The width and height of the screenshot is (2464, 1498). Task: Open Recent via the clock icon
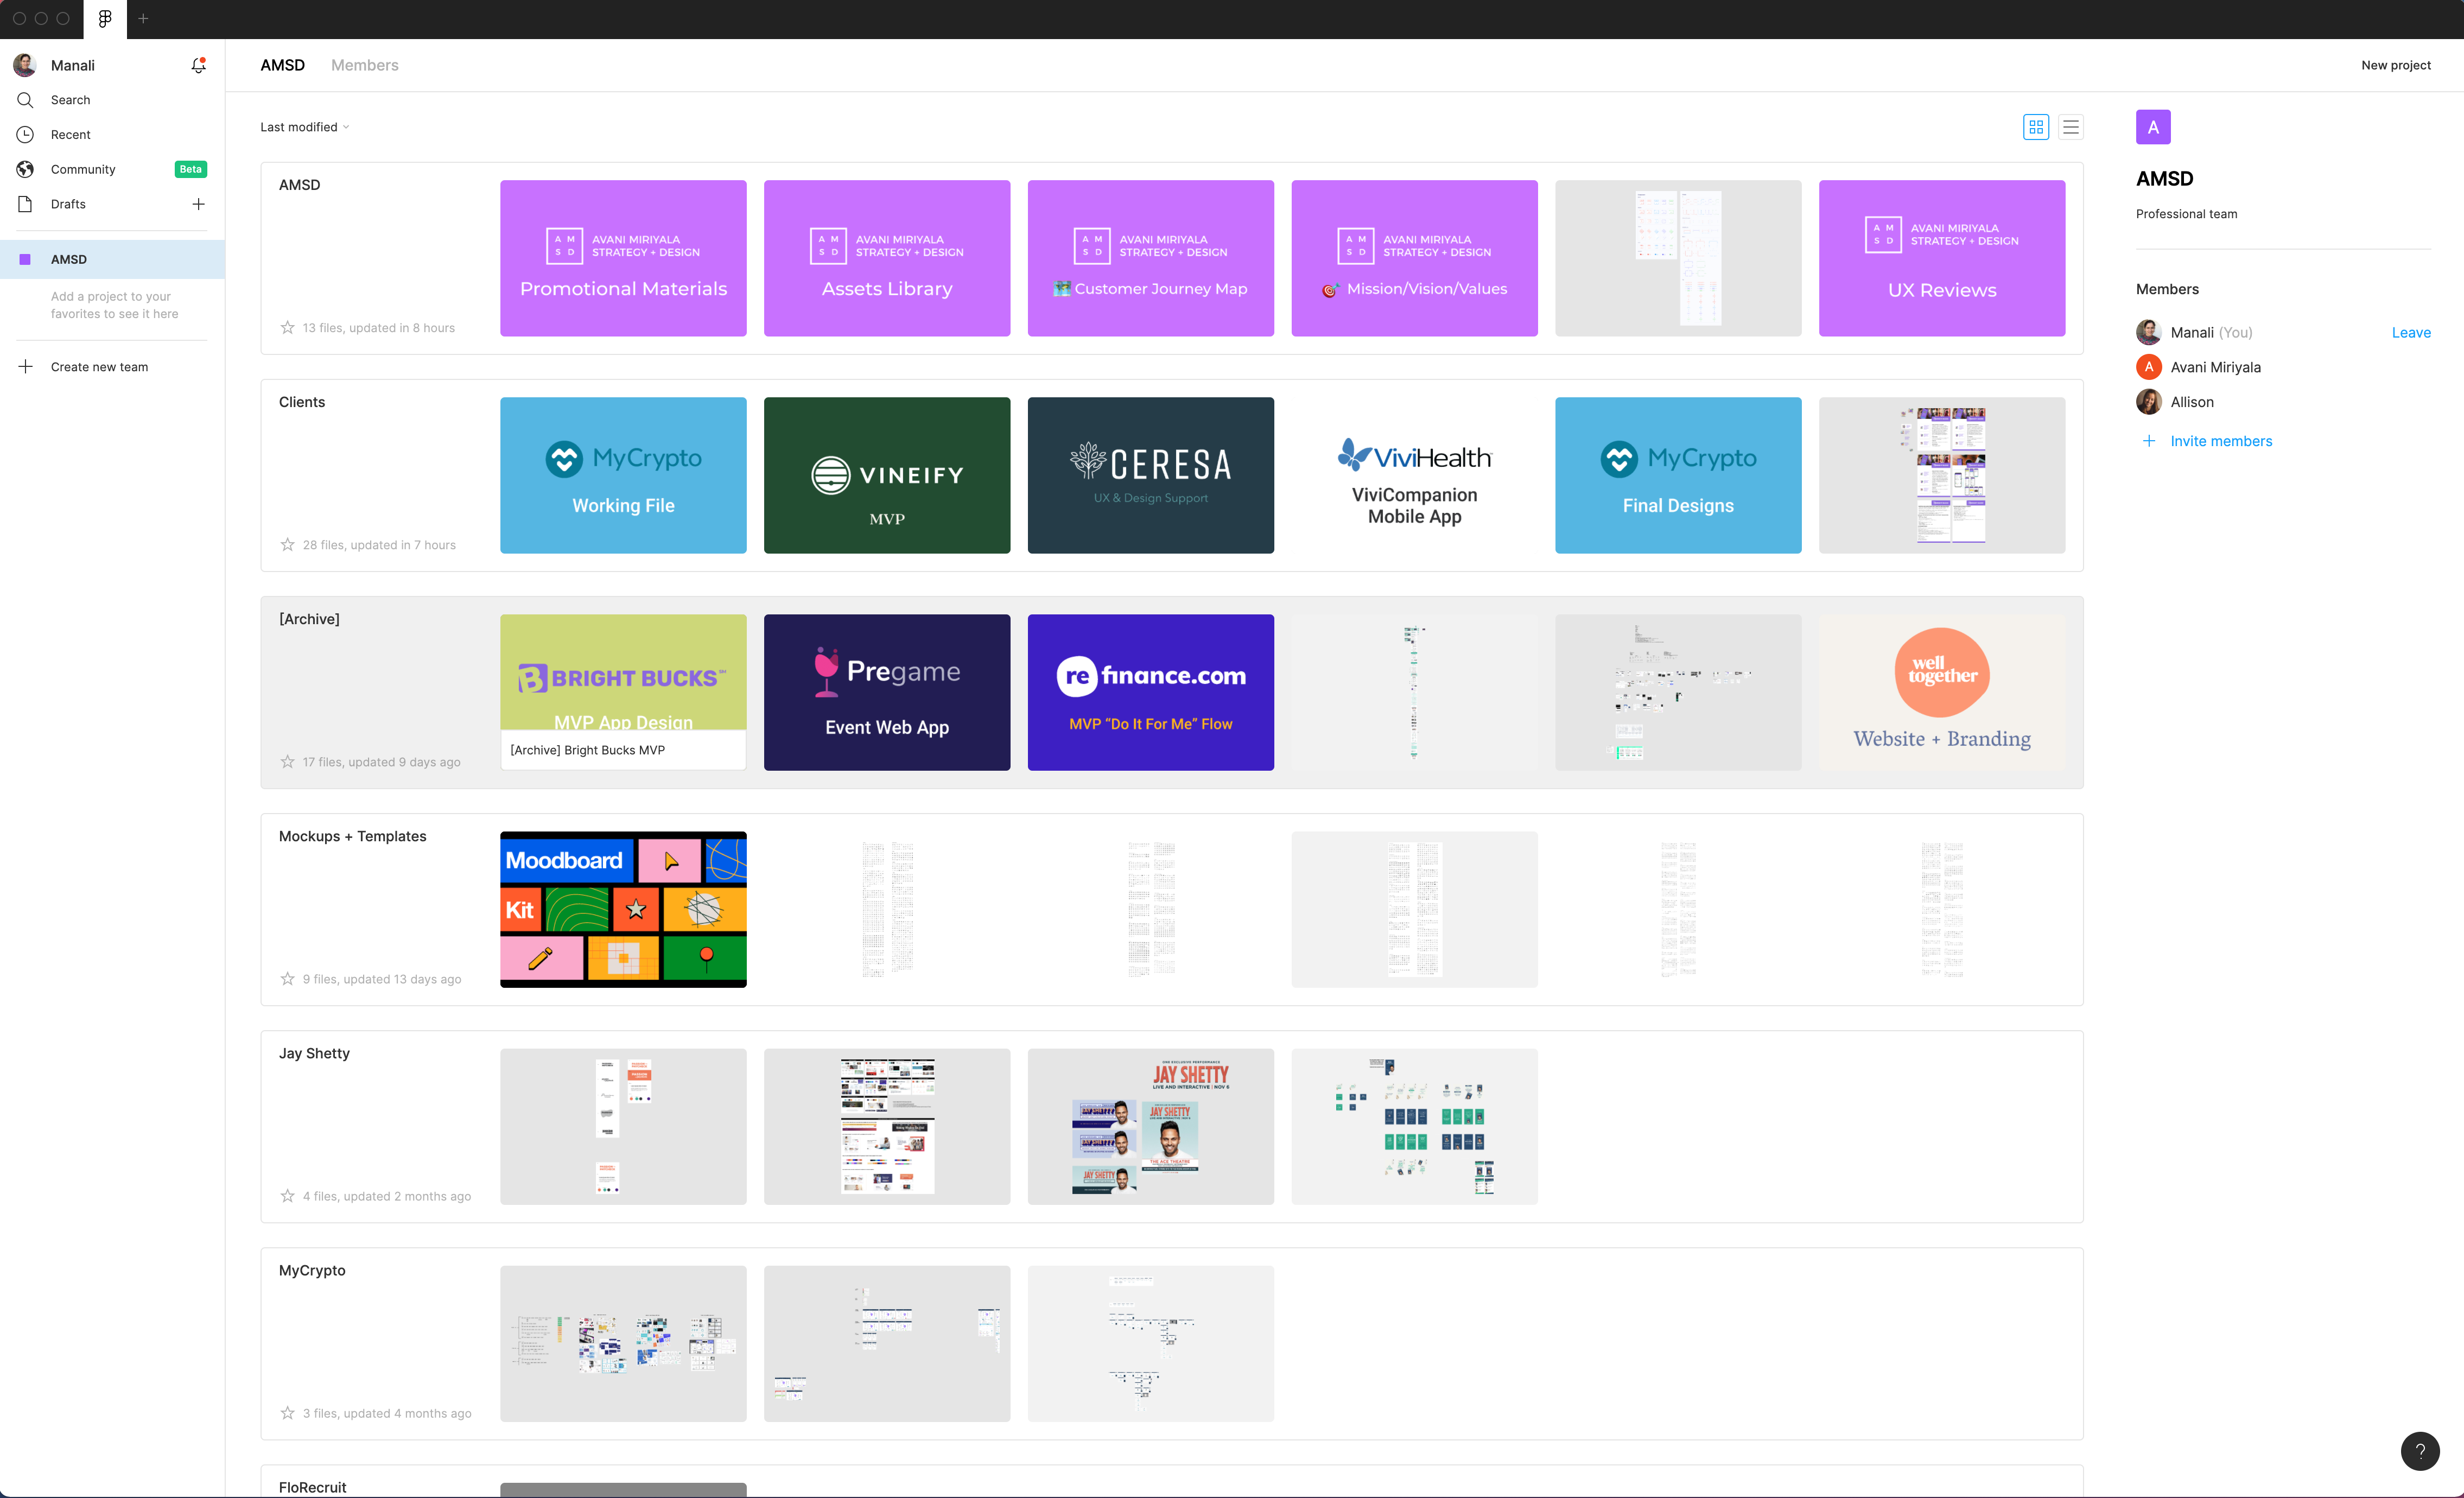pyautogui.click(x=26, y=135)
